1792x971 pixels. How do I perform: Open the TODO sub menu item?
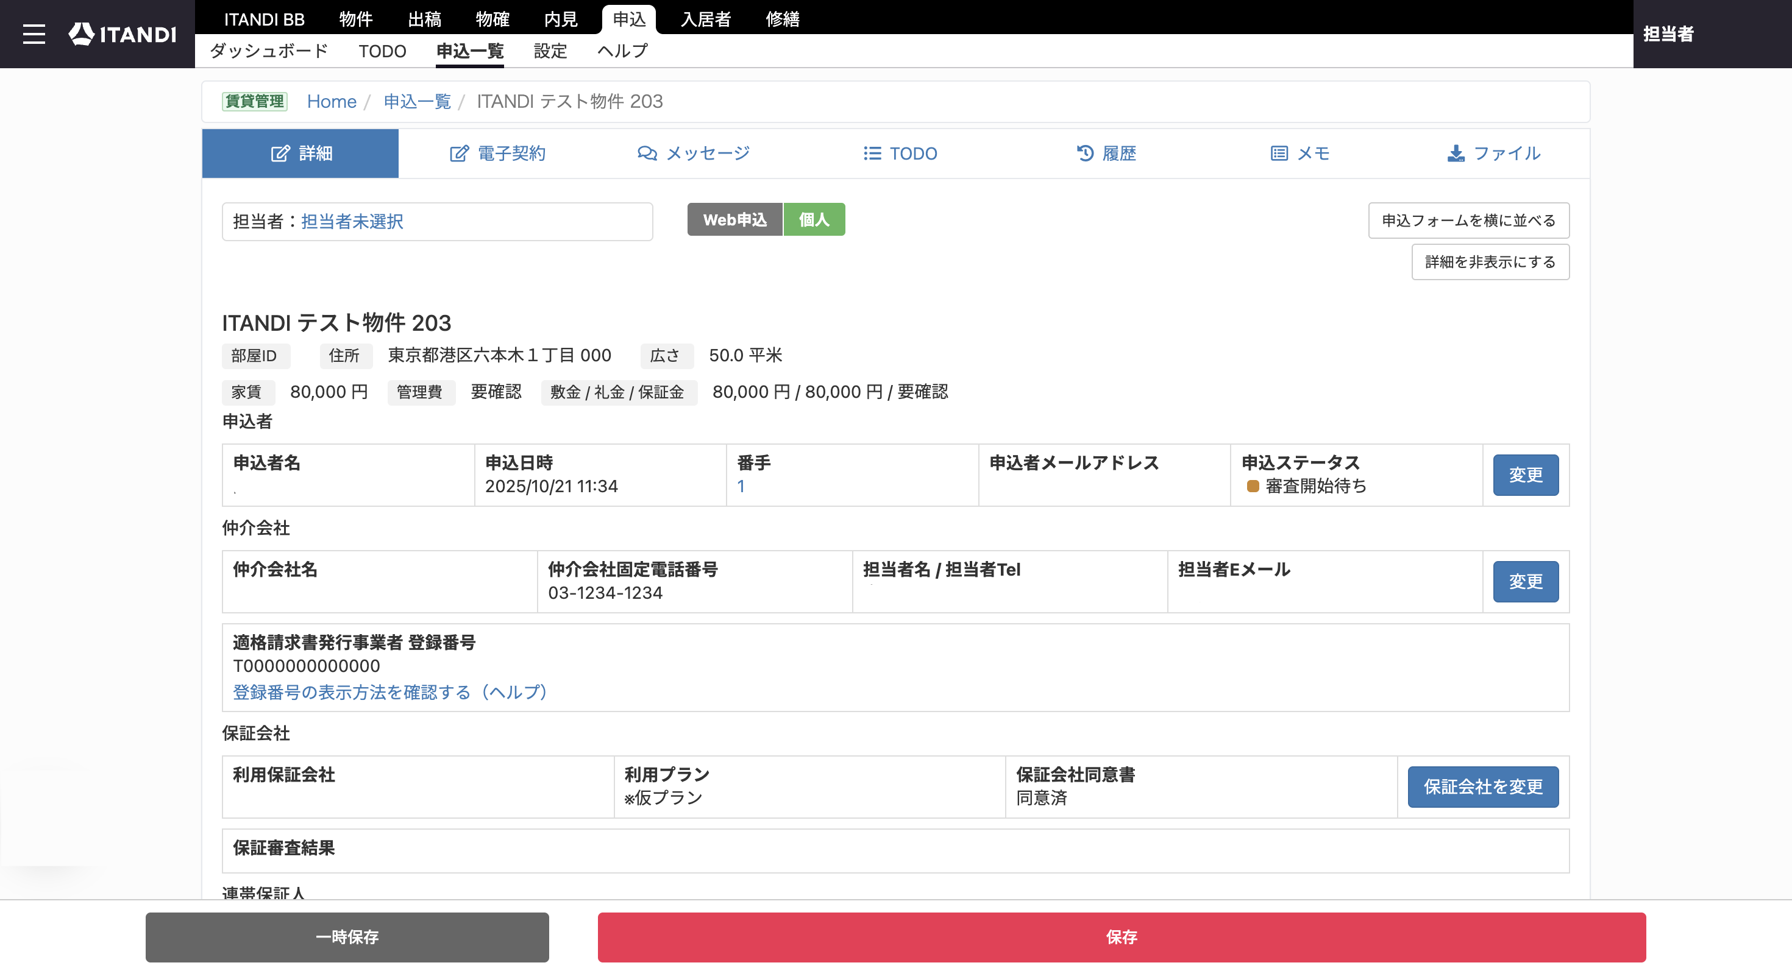tap(383, 51)
